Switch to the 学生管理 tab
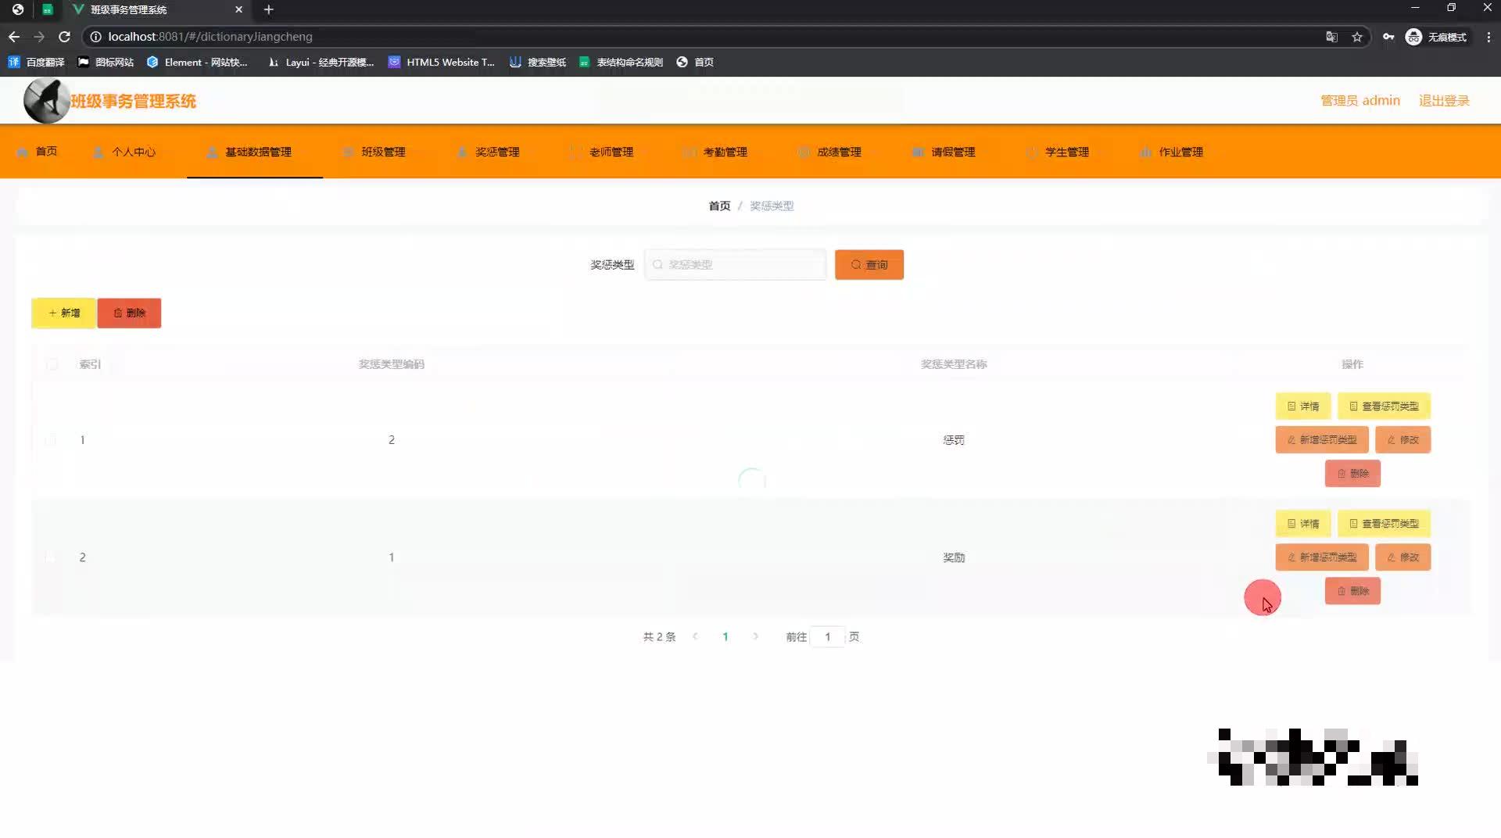This screenshot has width=1501, height=838. [1068, 152]
